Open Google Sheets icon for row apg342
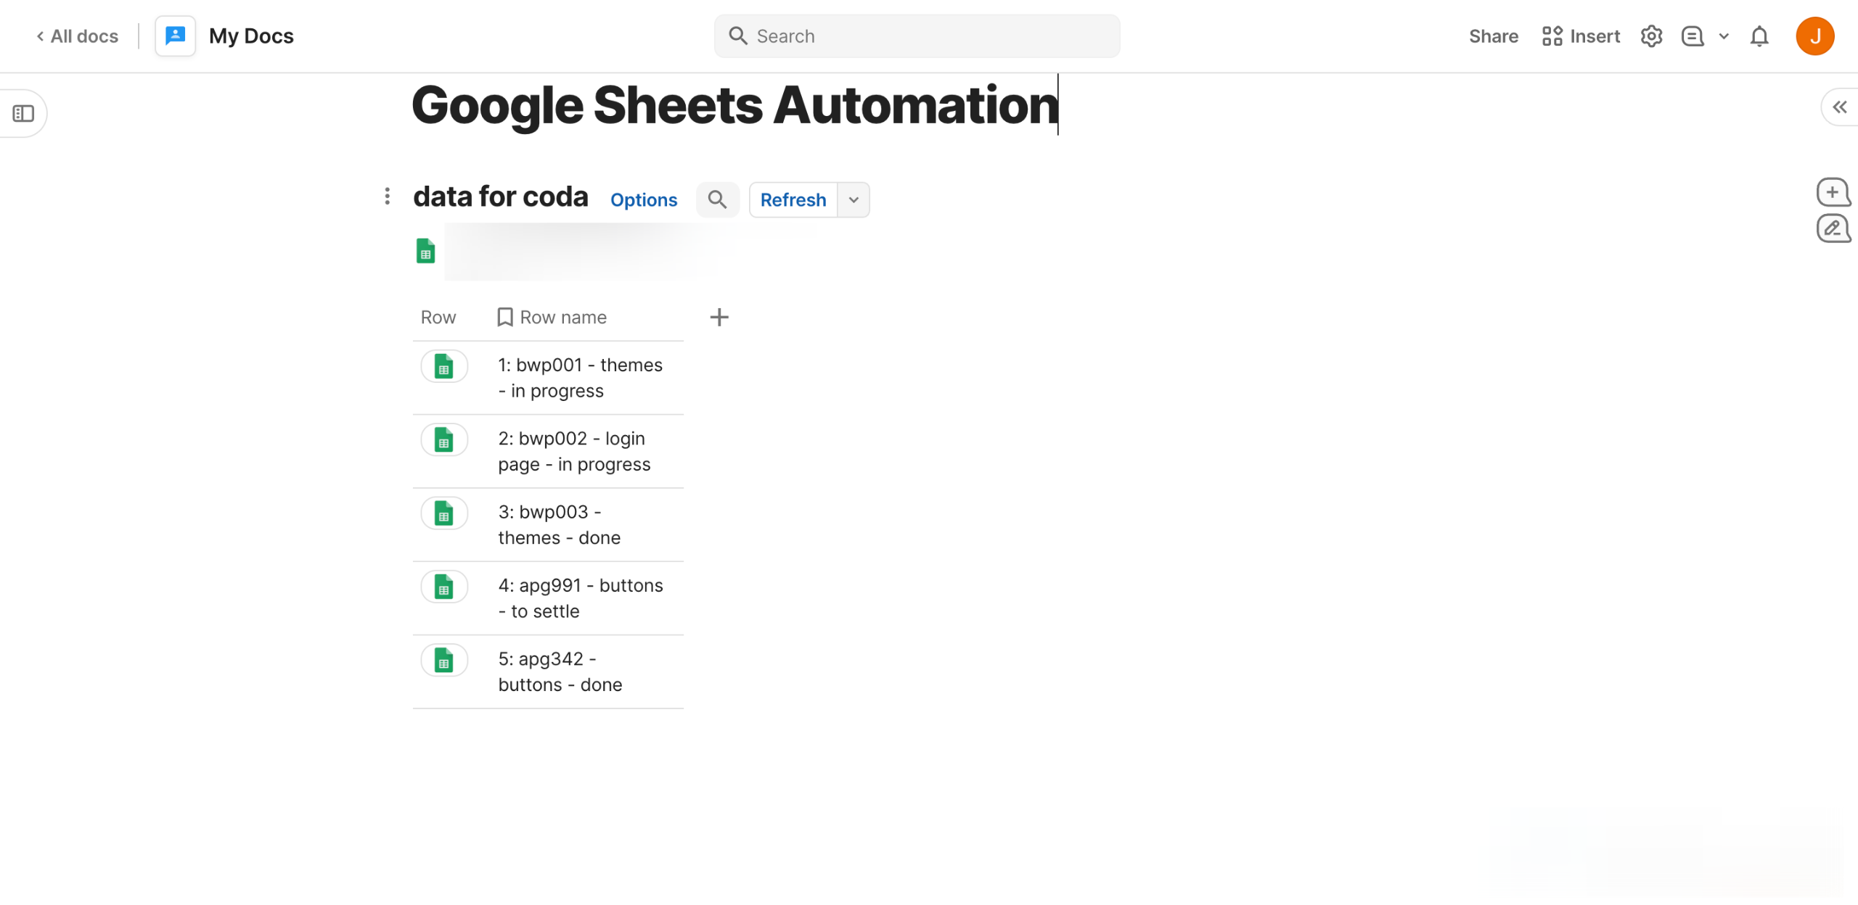 (443, 661)
